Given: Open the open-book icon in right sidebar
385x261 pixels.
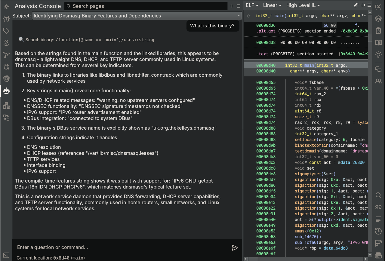Looking at the screenshot, I should (378, 43).
